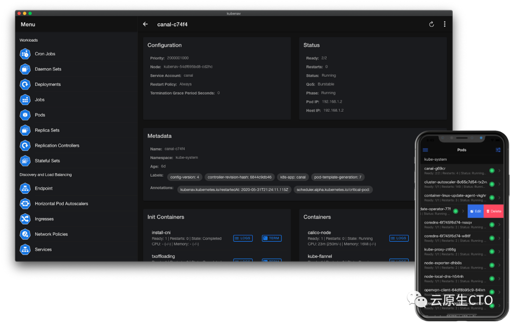Expand chevron on node-exporter-dhb8s phone row

(x=499, y=265)
